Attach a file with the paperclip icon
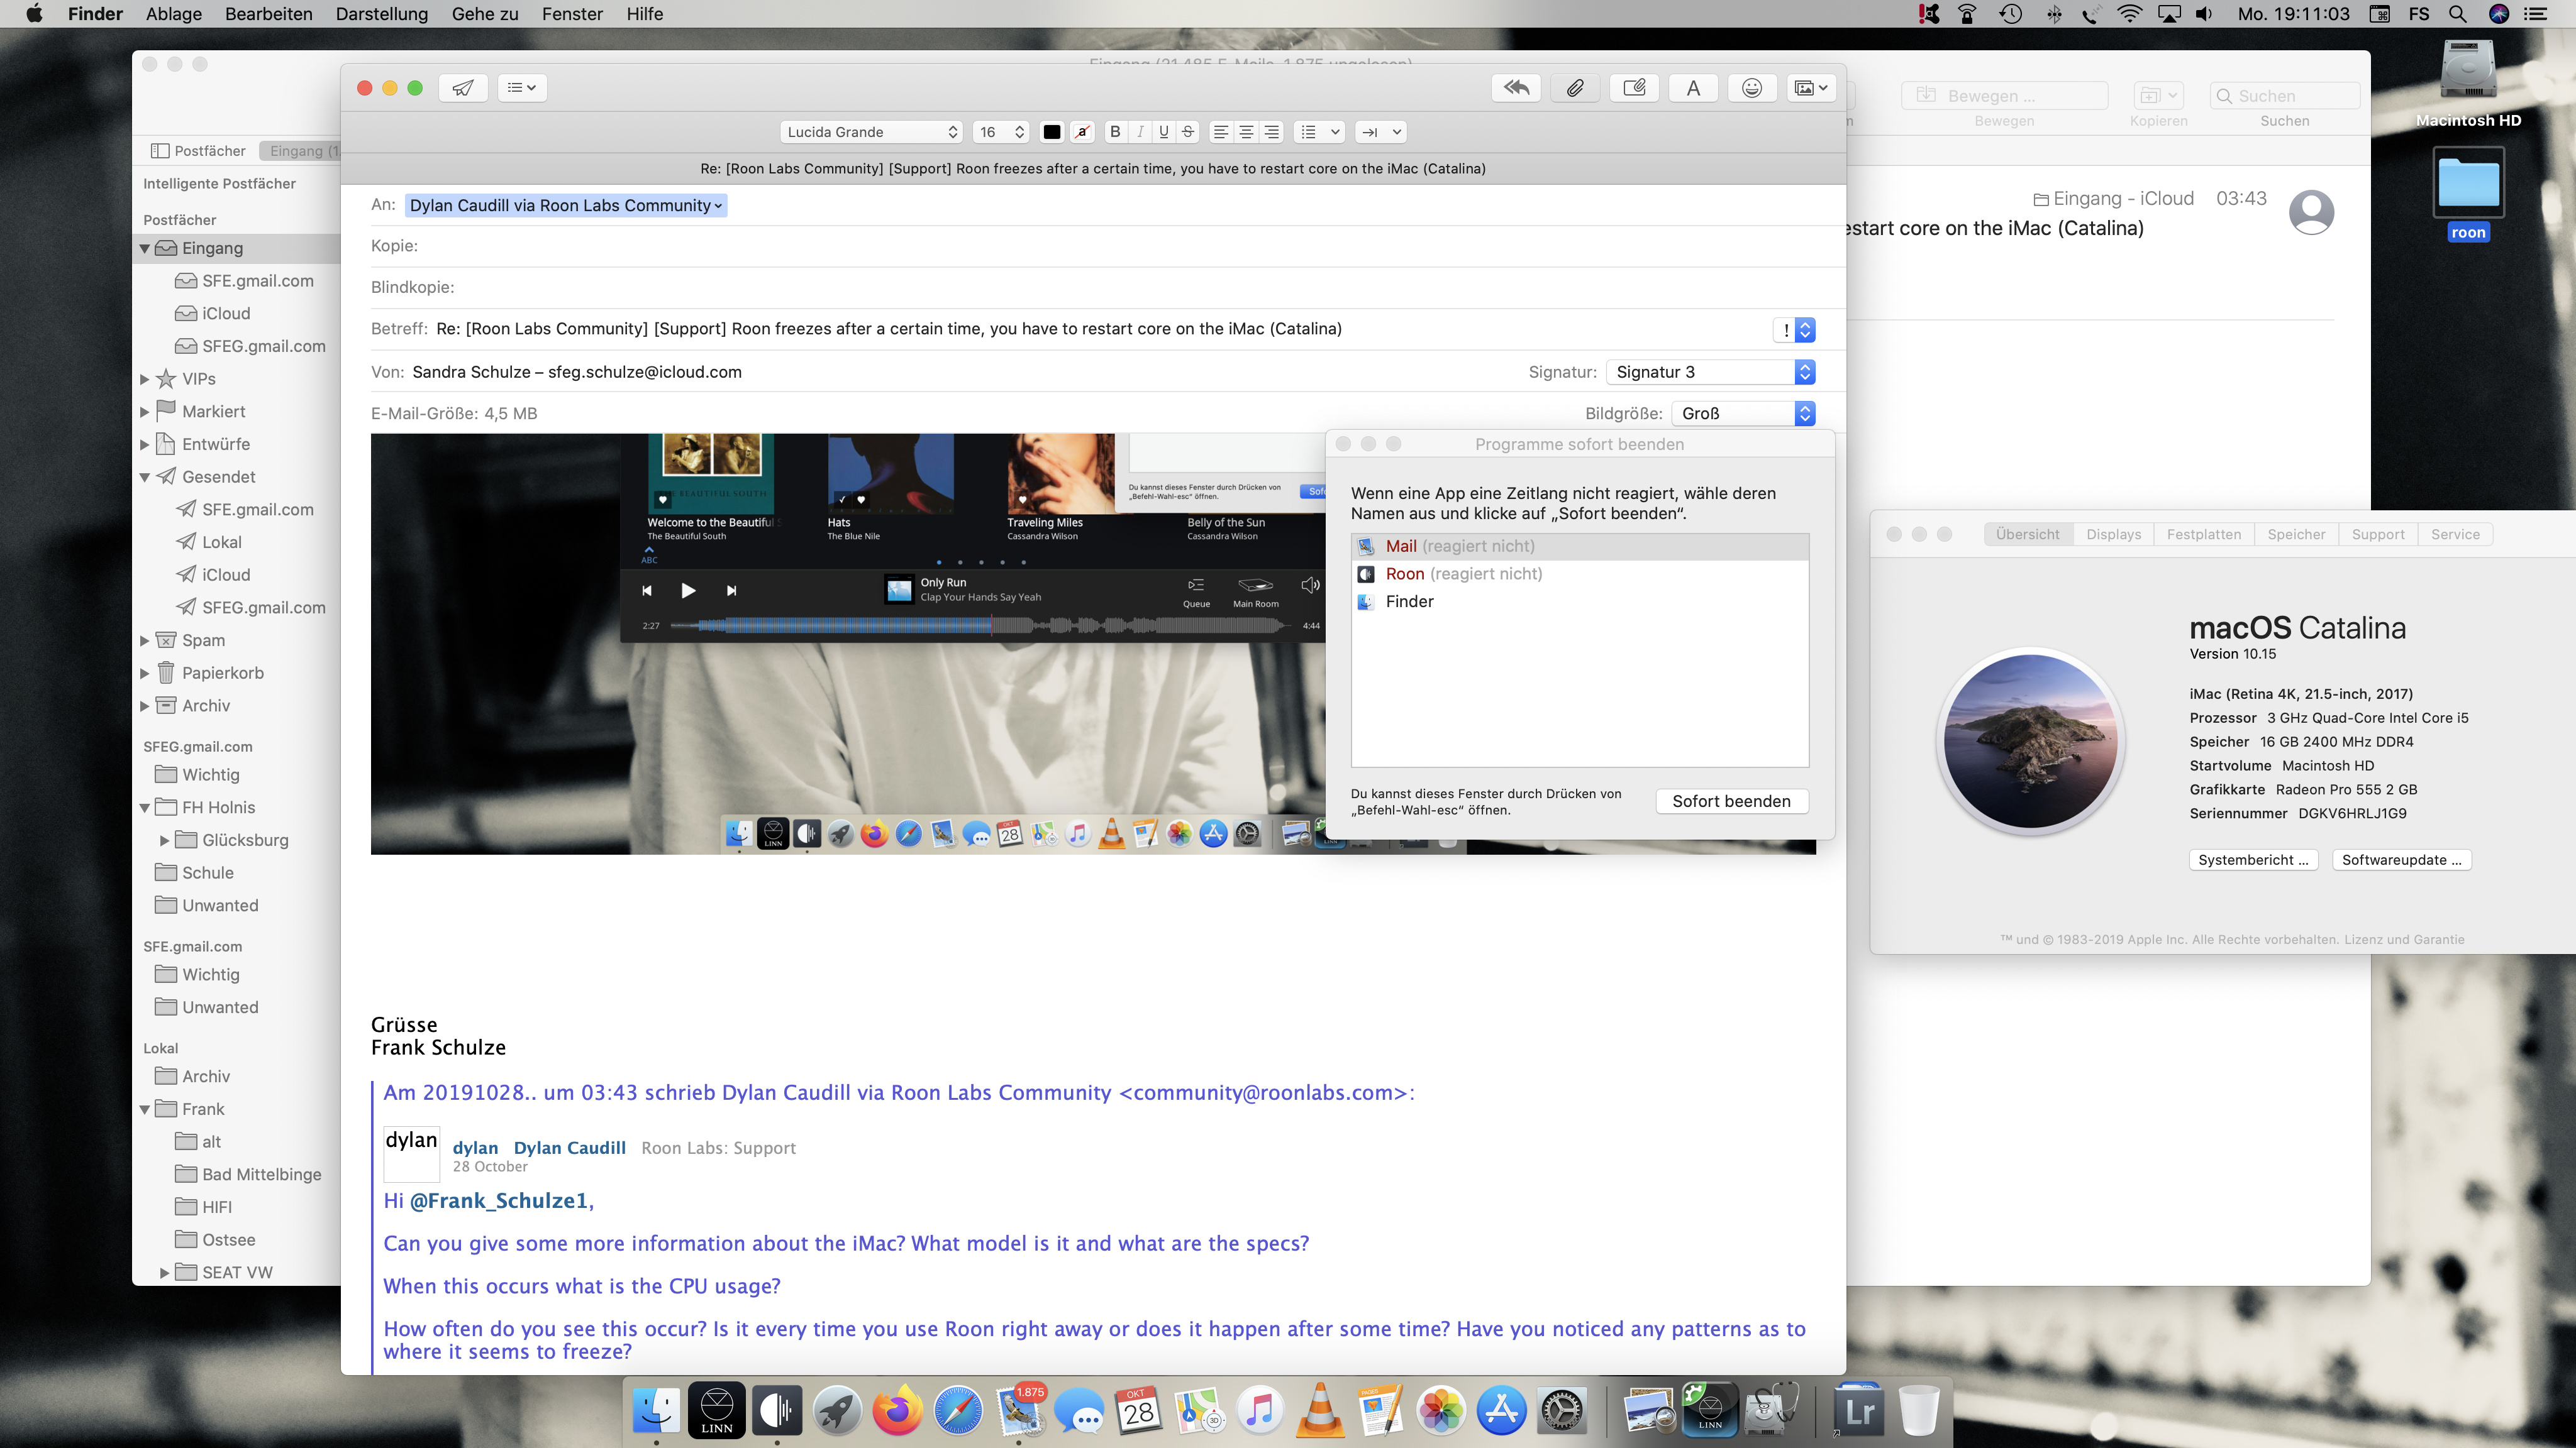 click(1575, 88)
